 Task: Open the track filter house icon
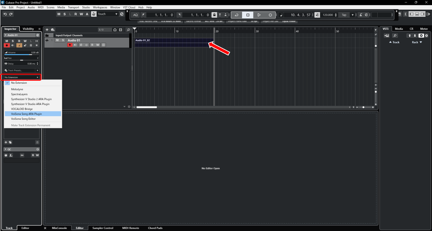(x=115, y=30)
